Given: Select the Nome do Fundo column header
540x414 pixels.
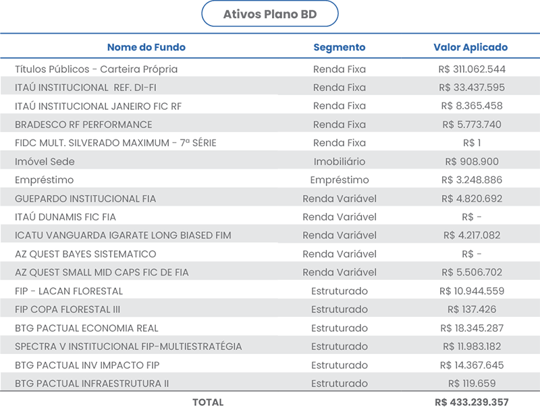Looking at the screenshot, I should pos(146,48).
